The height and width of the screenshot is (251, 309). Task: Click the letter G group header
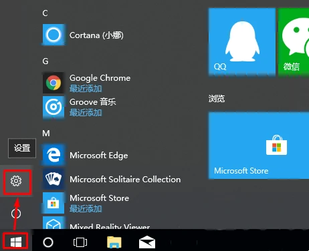45,61
